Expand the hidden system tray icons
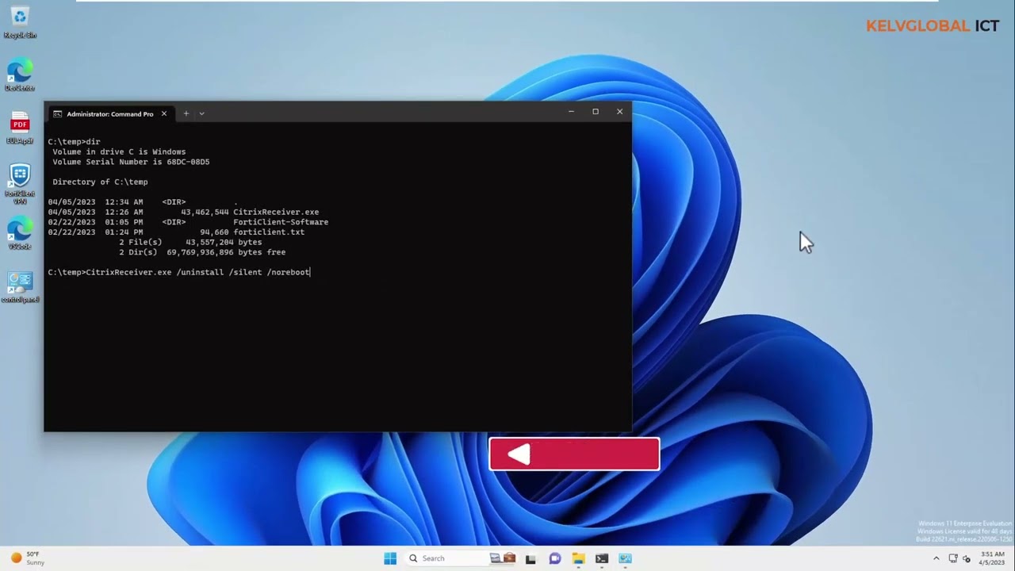The height and width of the screenshot is (571, 1015). coord(936,558)
